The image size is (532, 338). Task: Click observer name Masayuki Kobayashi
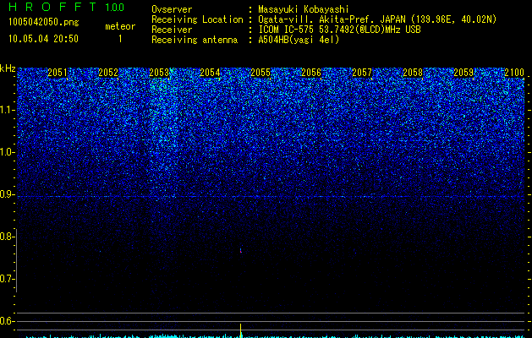click(304, 9)
